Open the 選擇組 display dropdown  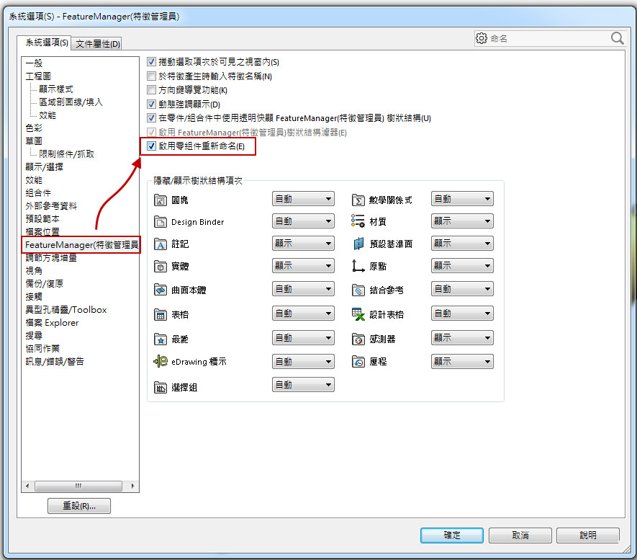click(x=303, y=385)
